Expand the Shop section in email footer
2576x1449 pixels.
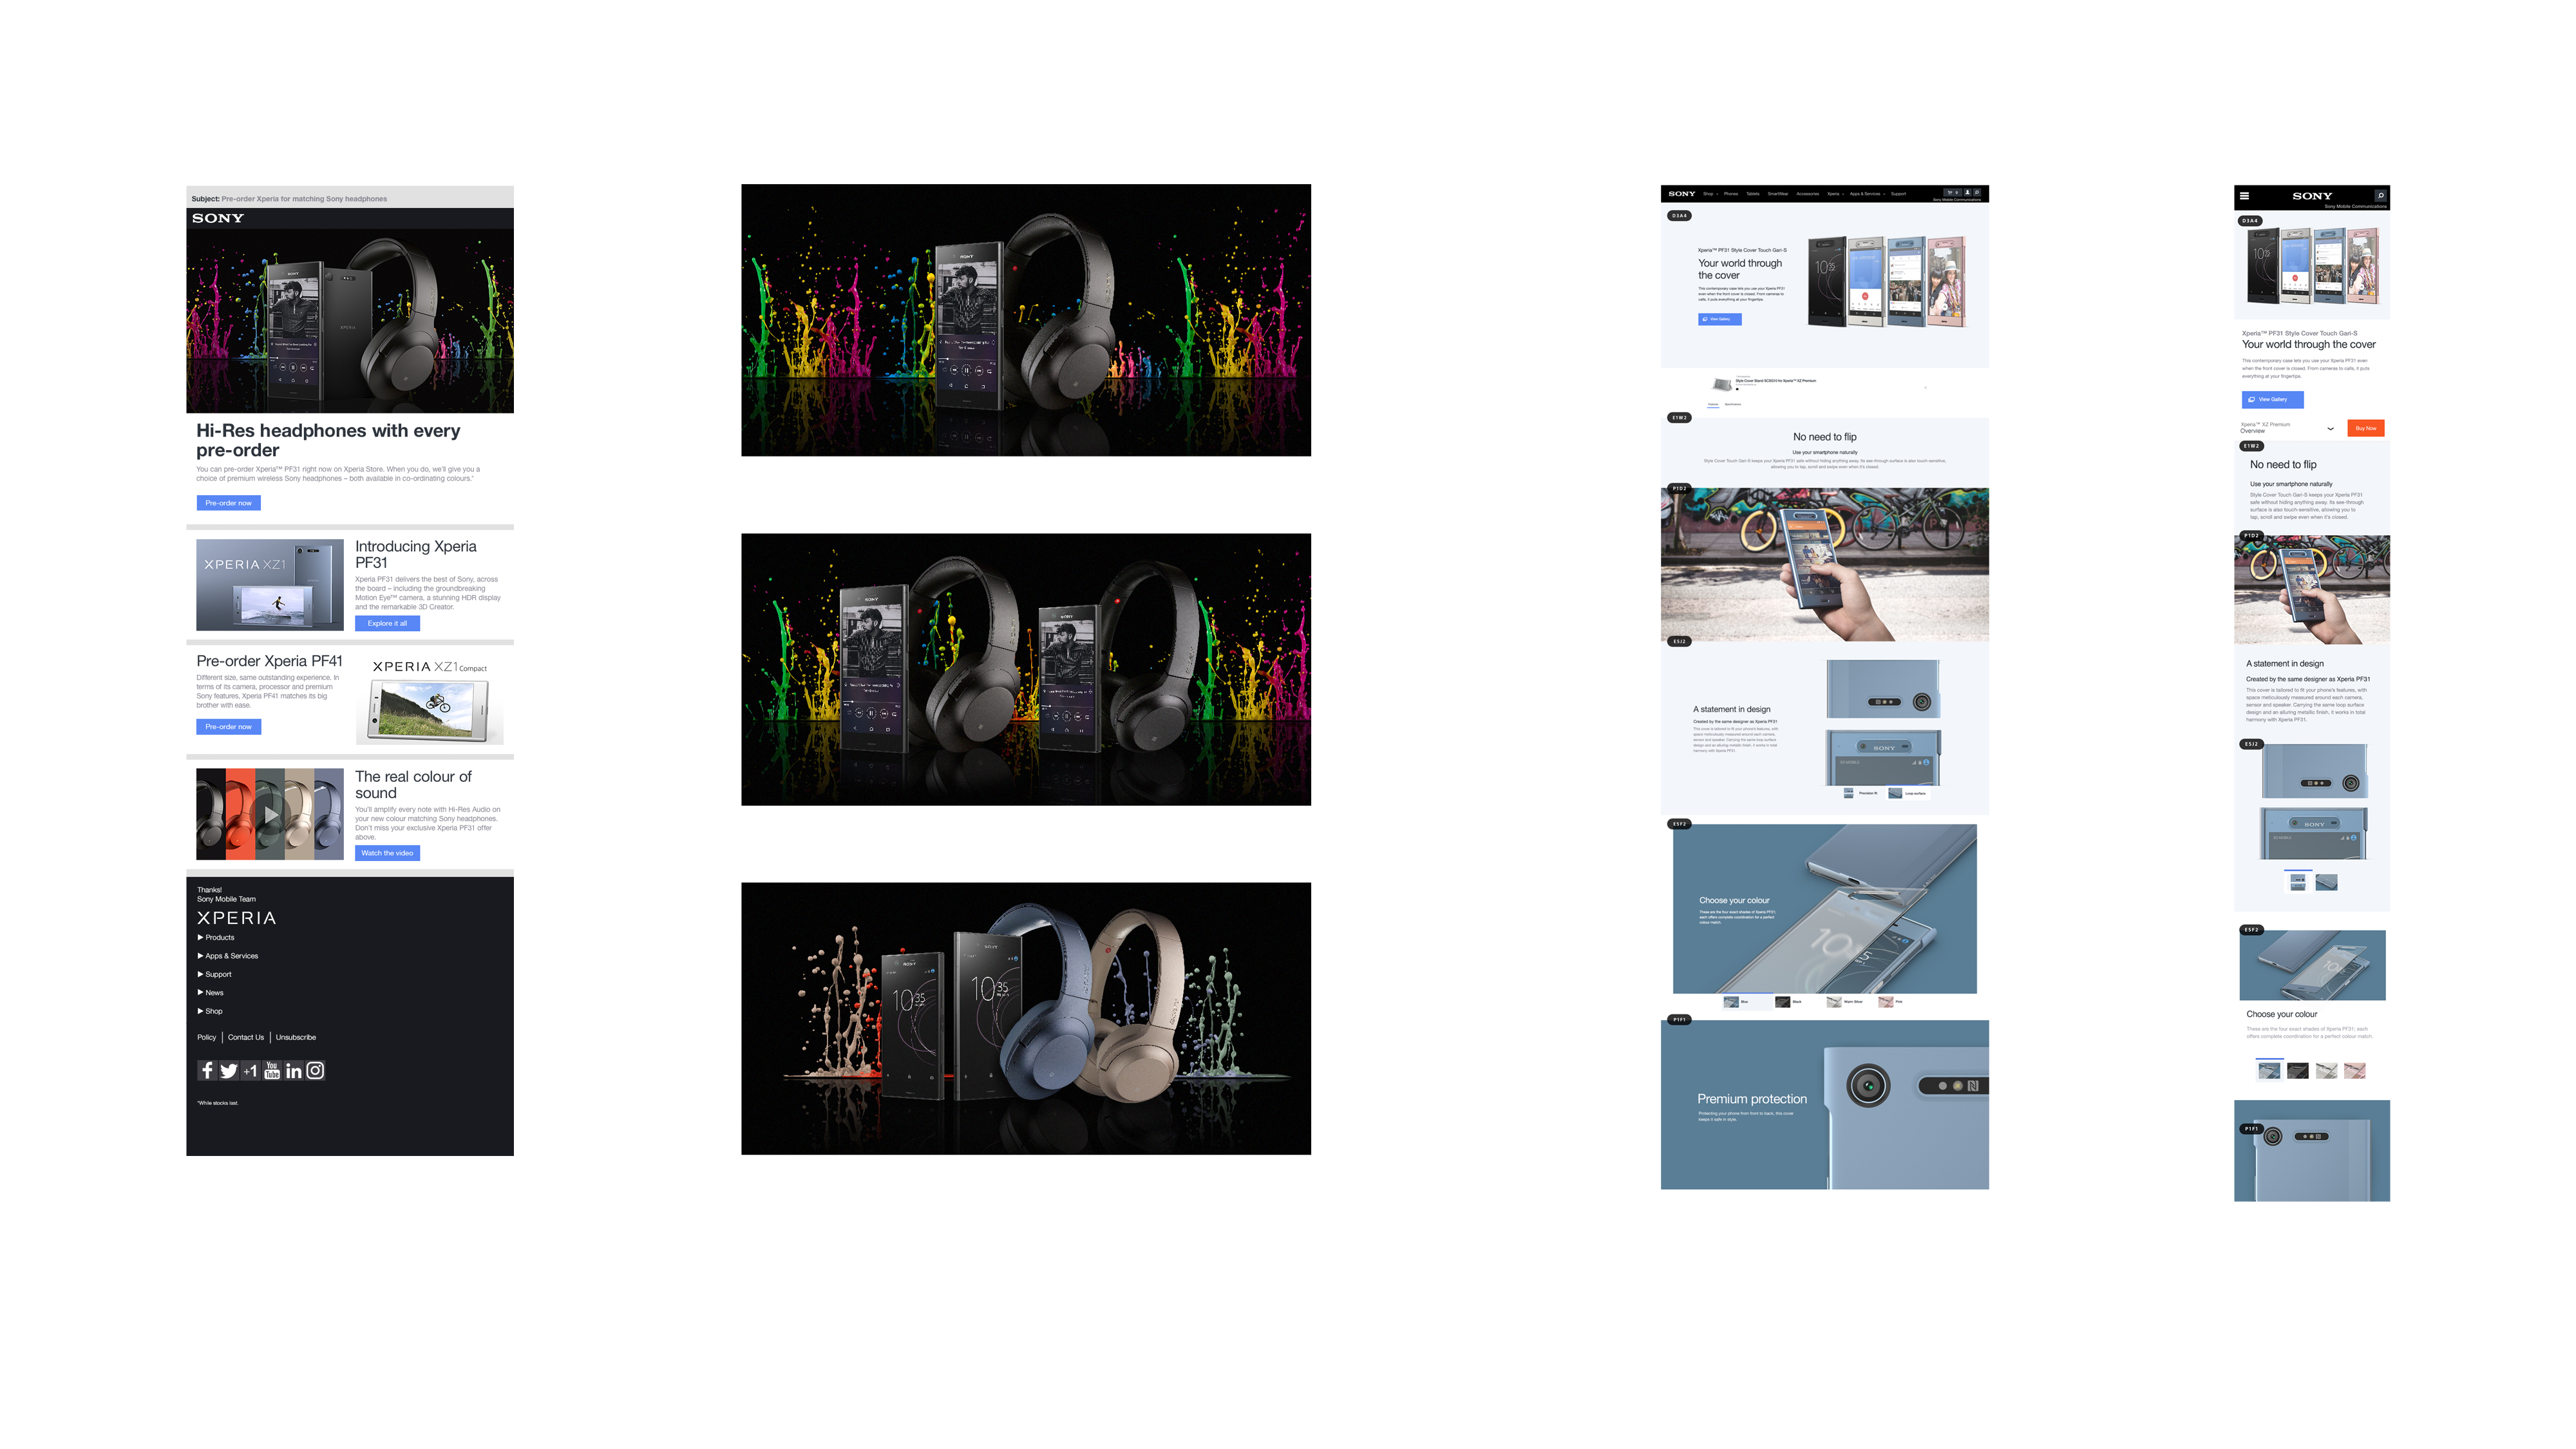coord(210,1011)
